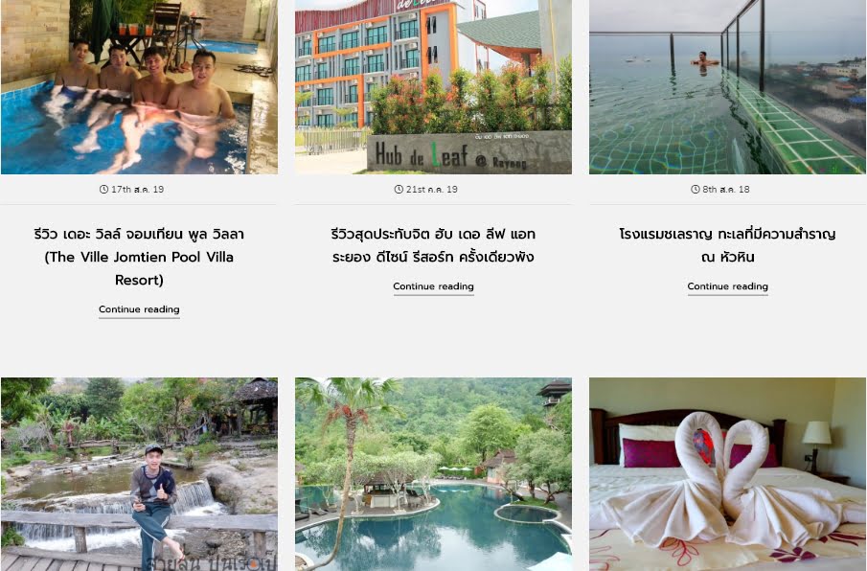Screen dimensions: 867x571
Task: Open the photo of four men in pool
Action: pyautogui.click(x=139, y=87)
